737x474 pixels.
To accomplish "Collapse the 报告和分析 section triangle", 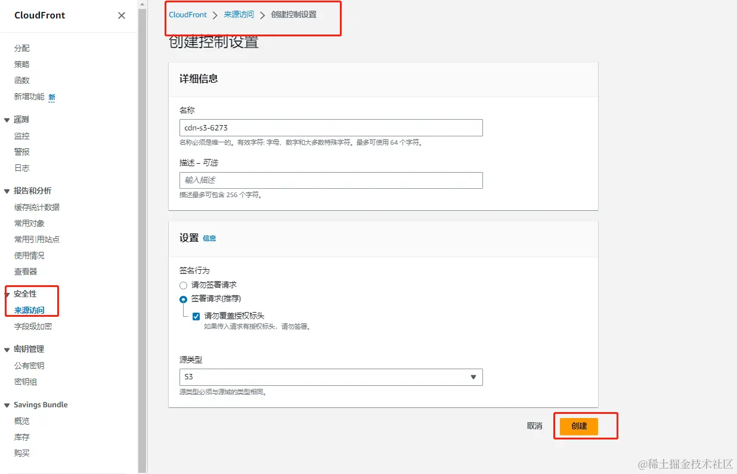I will [x=7, y=191].
